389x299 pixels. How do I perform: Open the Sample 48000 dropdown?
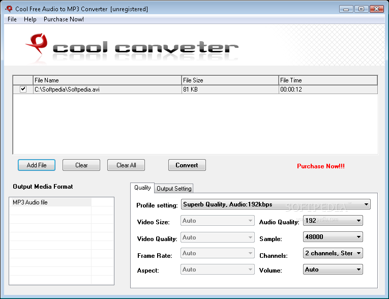click(333, 237)
